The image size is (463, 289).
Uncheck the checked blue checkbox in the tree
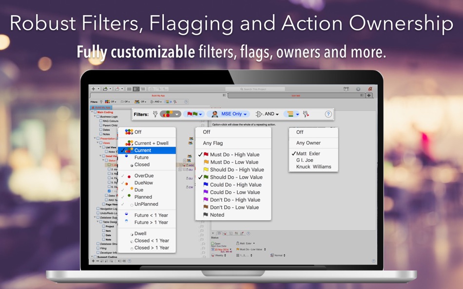(x=109, y=191)
